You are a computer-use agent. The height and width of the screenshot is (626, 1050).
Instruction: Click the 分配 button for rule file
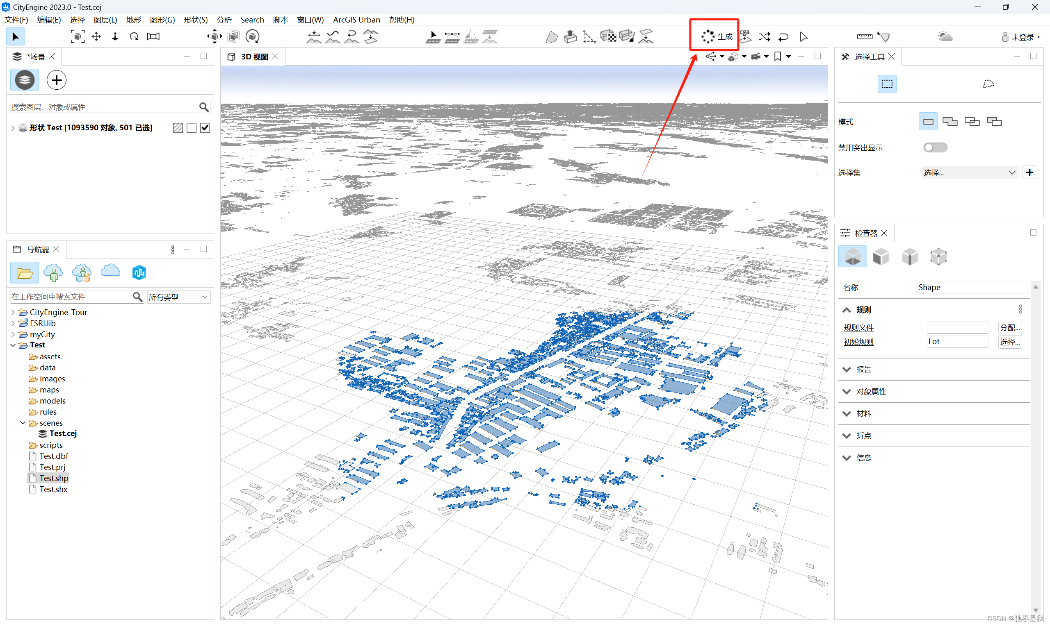[x=1009, y=327]
